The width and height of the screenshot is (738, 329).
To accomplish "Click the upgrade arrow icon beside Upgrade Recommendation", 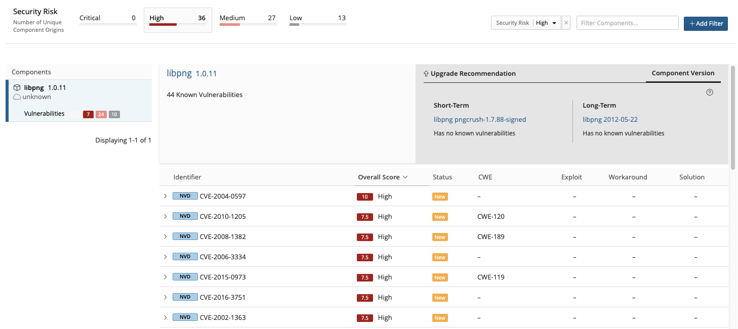I will (426, 73).
